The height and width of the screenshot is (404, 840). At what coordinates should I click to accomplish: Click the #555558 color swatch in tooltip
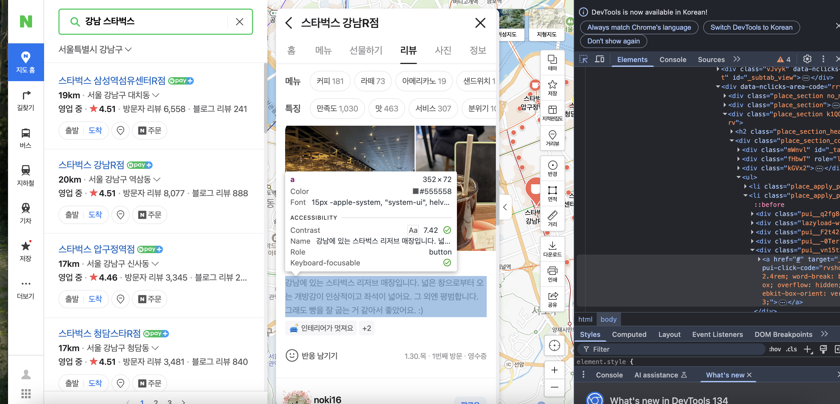(x=415, y=191)
